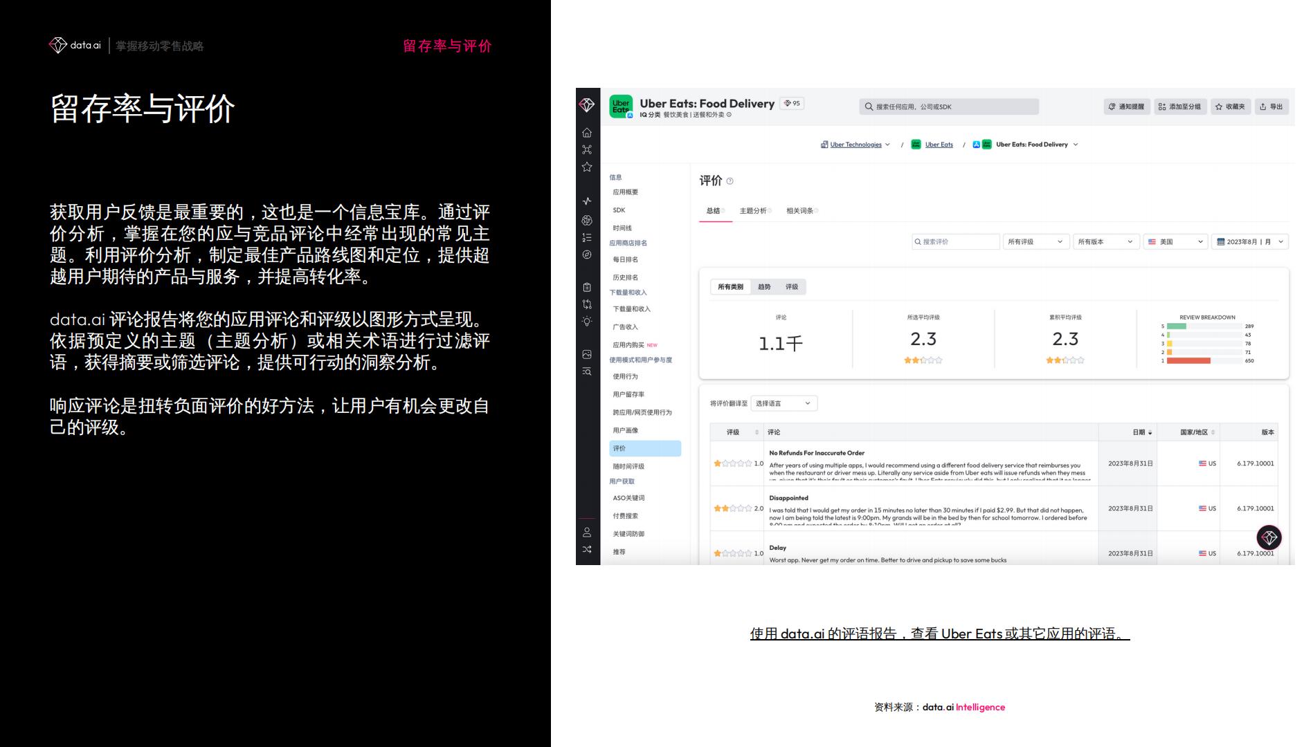
Task: Open the floating data.ai chat bubble
Action: tap(1269, 537)
